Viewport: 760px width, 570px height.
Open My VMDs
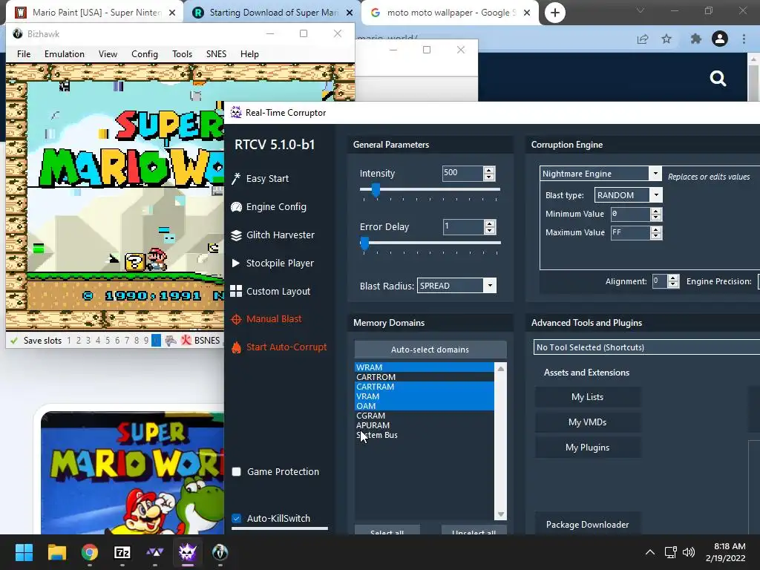tap(588, 422)
